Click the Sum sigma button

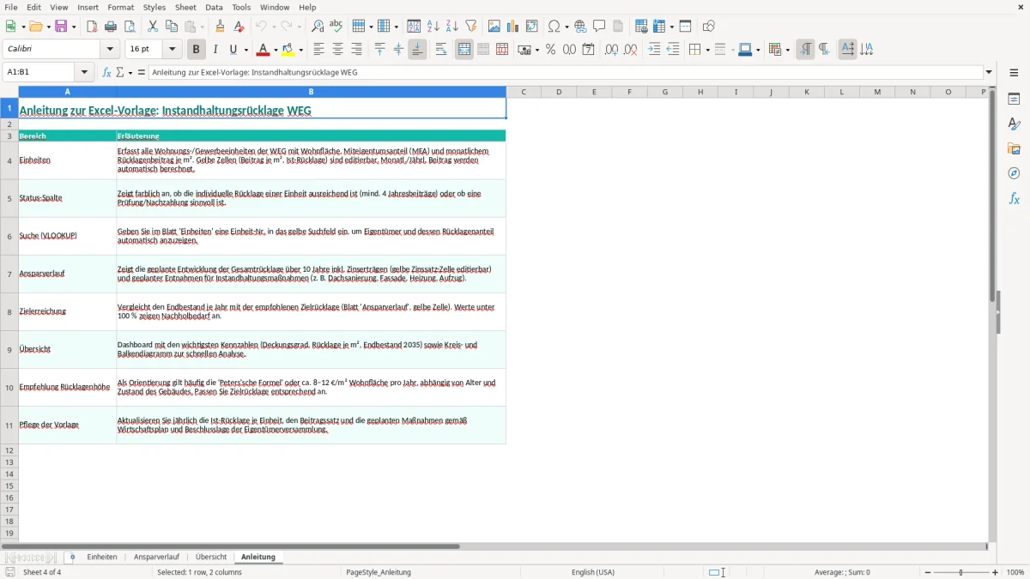(119, 72)
